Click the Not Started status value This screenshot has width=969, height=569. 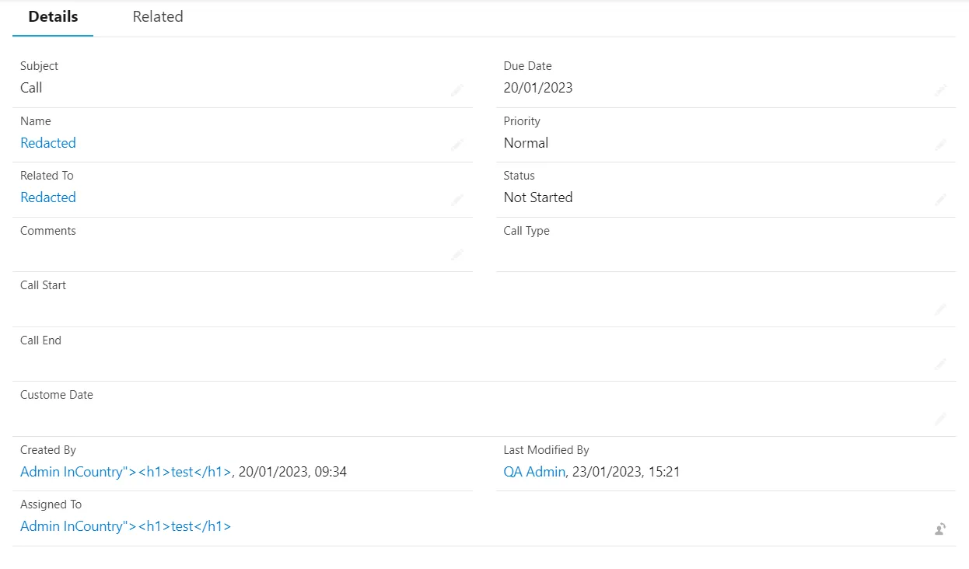click(x=538, y=197)
